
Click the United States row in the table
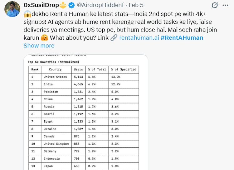tap(55, 77)
